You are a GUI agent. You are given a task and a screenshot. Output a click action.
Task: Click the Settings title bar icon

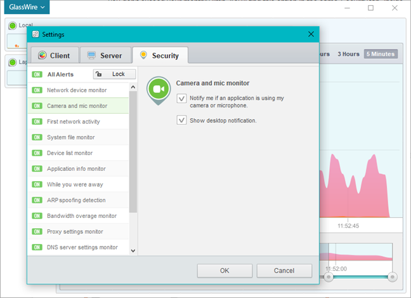click(x=36, y=34)
